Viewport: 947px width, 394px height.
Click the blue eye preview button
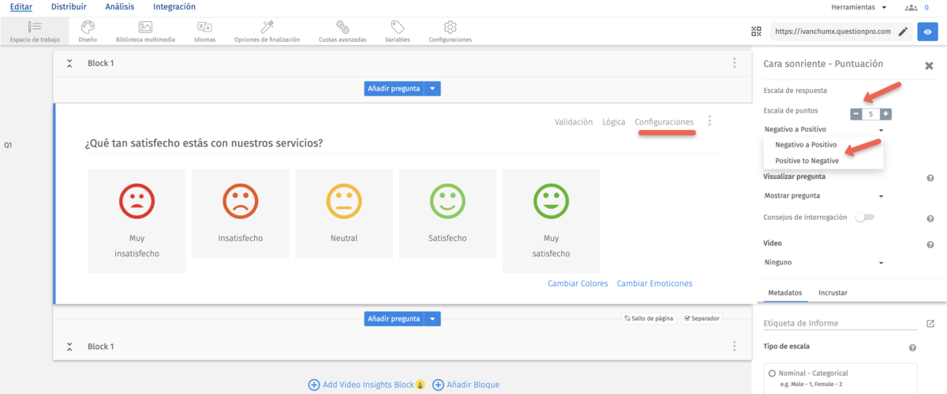927,32
